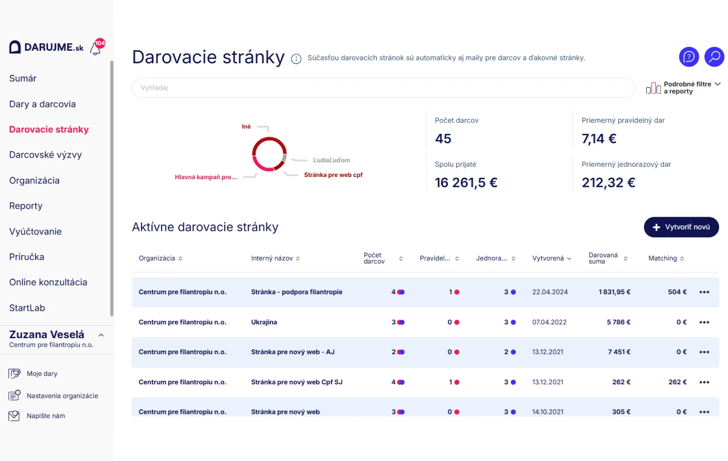
Task: Sort by Vytvorená column
Action: coord(551,258)
